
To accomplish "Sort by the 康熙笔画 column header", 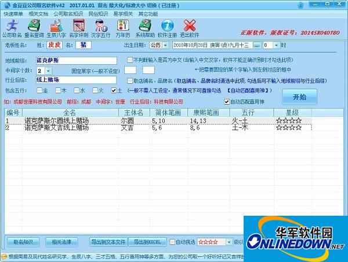I will [x=209, y=113].
